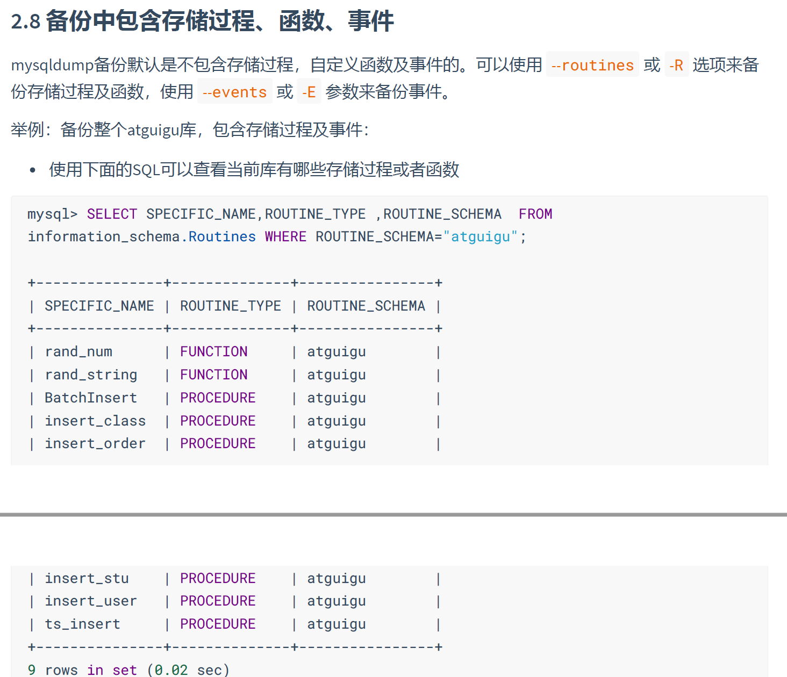Click the FROM keyword in SQL query
This screenshot has width=787, height=677.
coord(535,214)
